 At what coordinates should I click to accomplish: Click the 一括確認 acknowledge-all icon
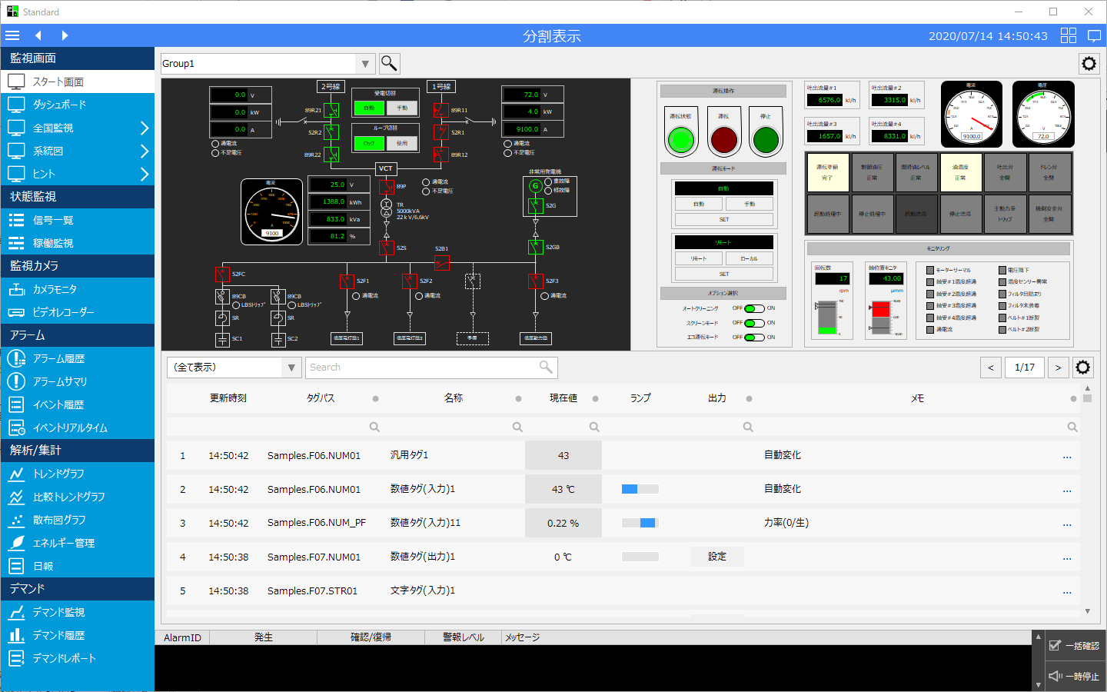pyautogui.click(x=1055, y=646)
